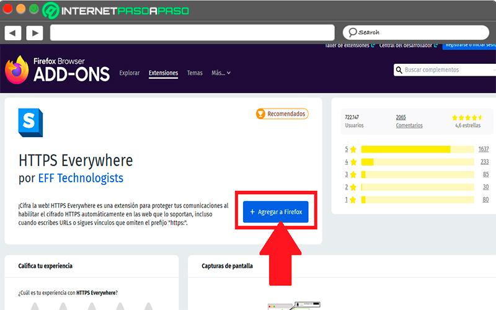Click the 3-star rating bar

[417, 175]
